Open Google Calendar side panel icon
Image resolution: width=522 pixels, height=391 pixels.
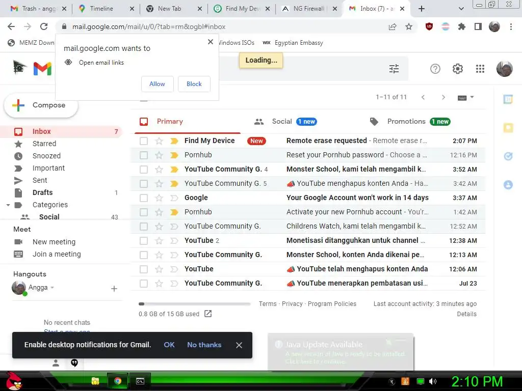coord(508,99)
